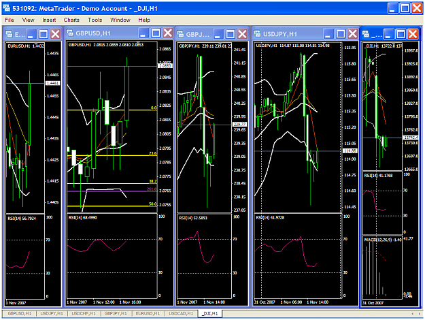This screenshot has height=320, width=425.
Task: Minimize the USDJPY,H1 chart window
Action: pyautogui.click(x=328, y=33)
